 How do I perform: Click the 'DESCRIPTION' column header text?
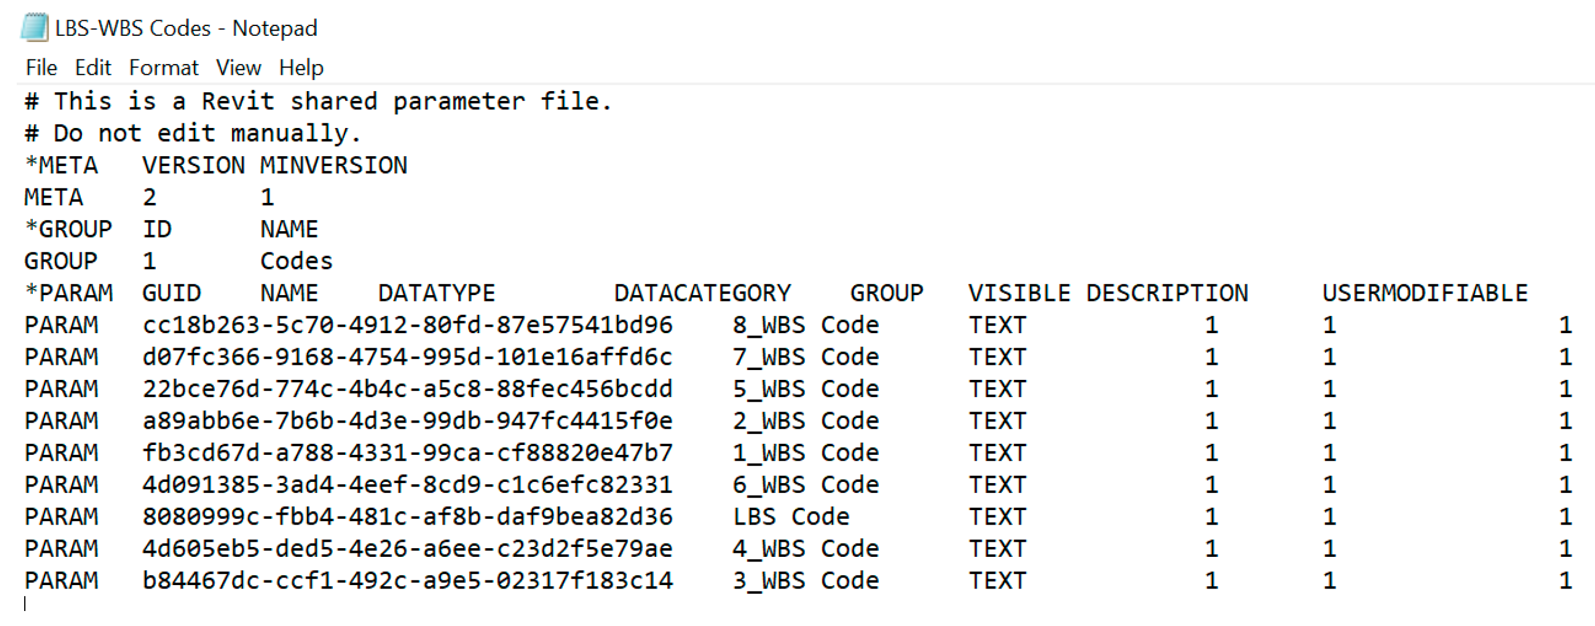coord(1166,293)
